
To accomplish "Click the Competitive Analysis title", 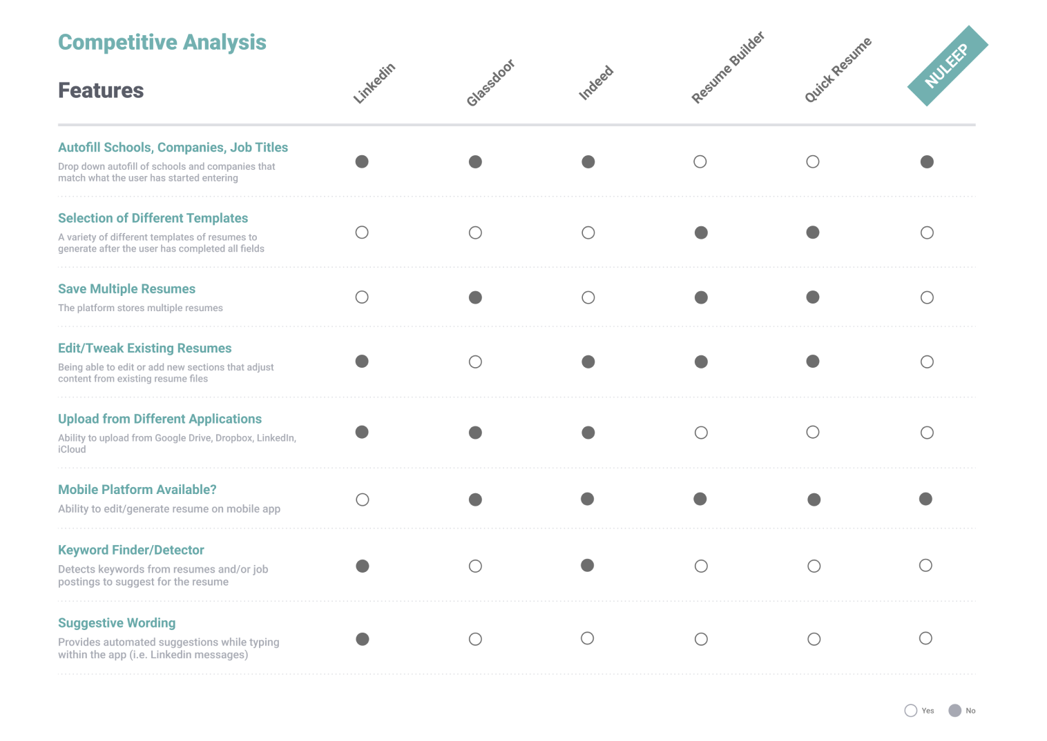I will tap(162, 42).
